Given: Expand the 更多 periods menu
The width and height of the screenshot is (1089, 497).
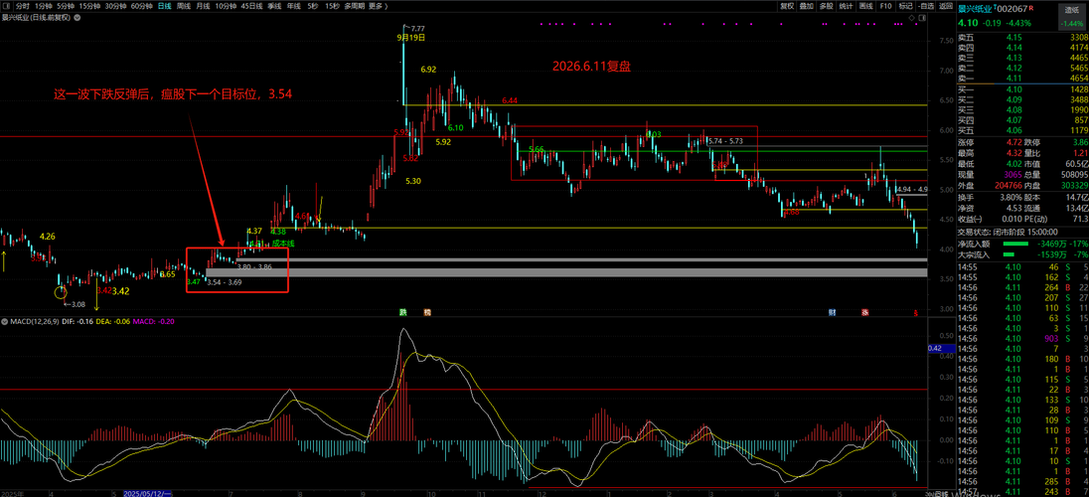Looking at the screenshot, I should (378, 6).
